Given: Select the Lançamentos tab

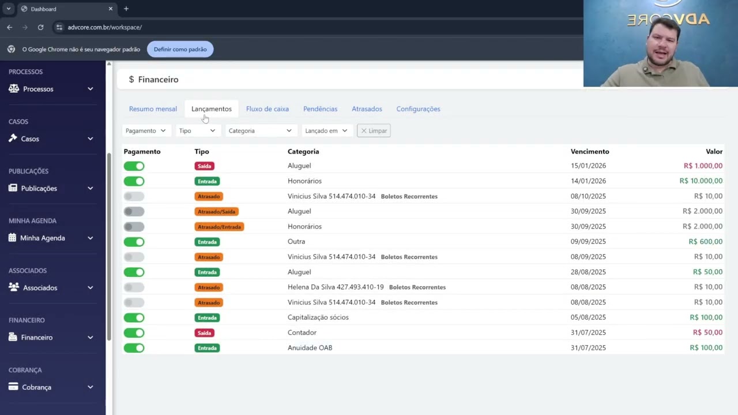Looking at the screenshot, I should click(212, 109).
